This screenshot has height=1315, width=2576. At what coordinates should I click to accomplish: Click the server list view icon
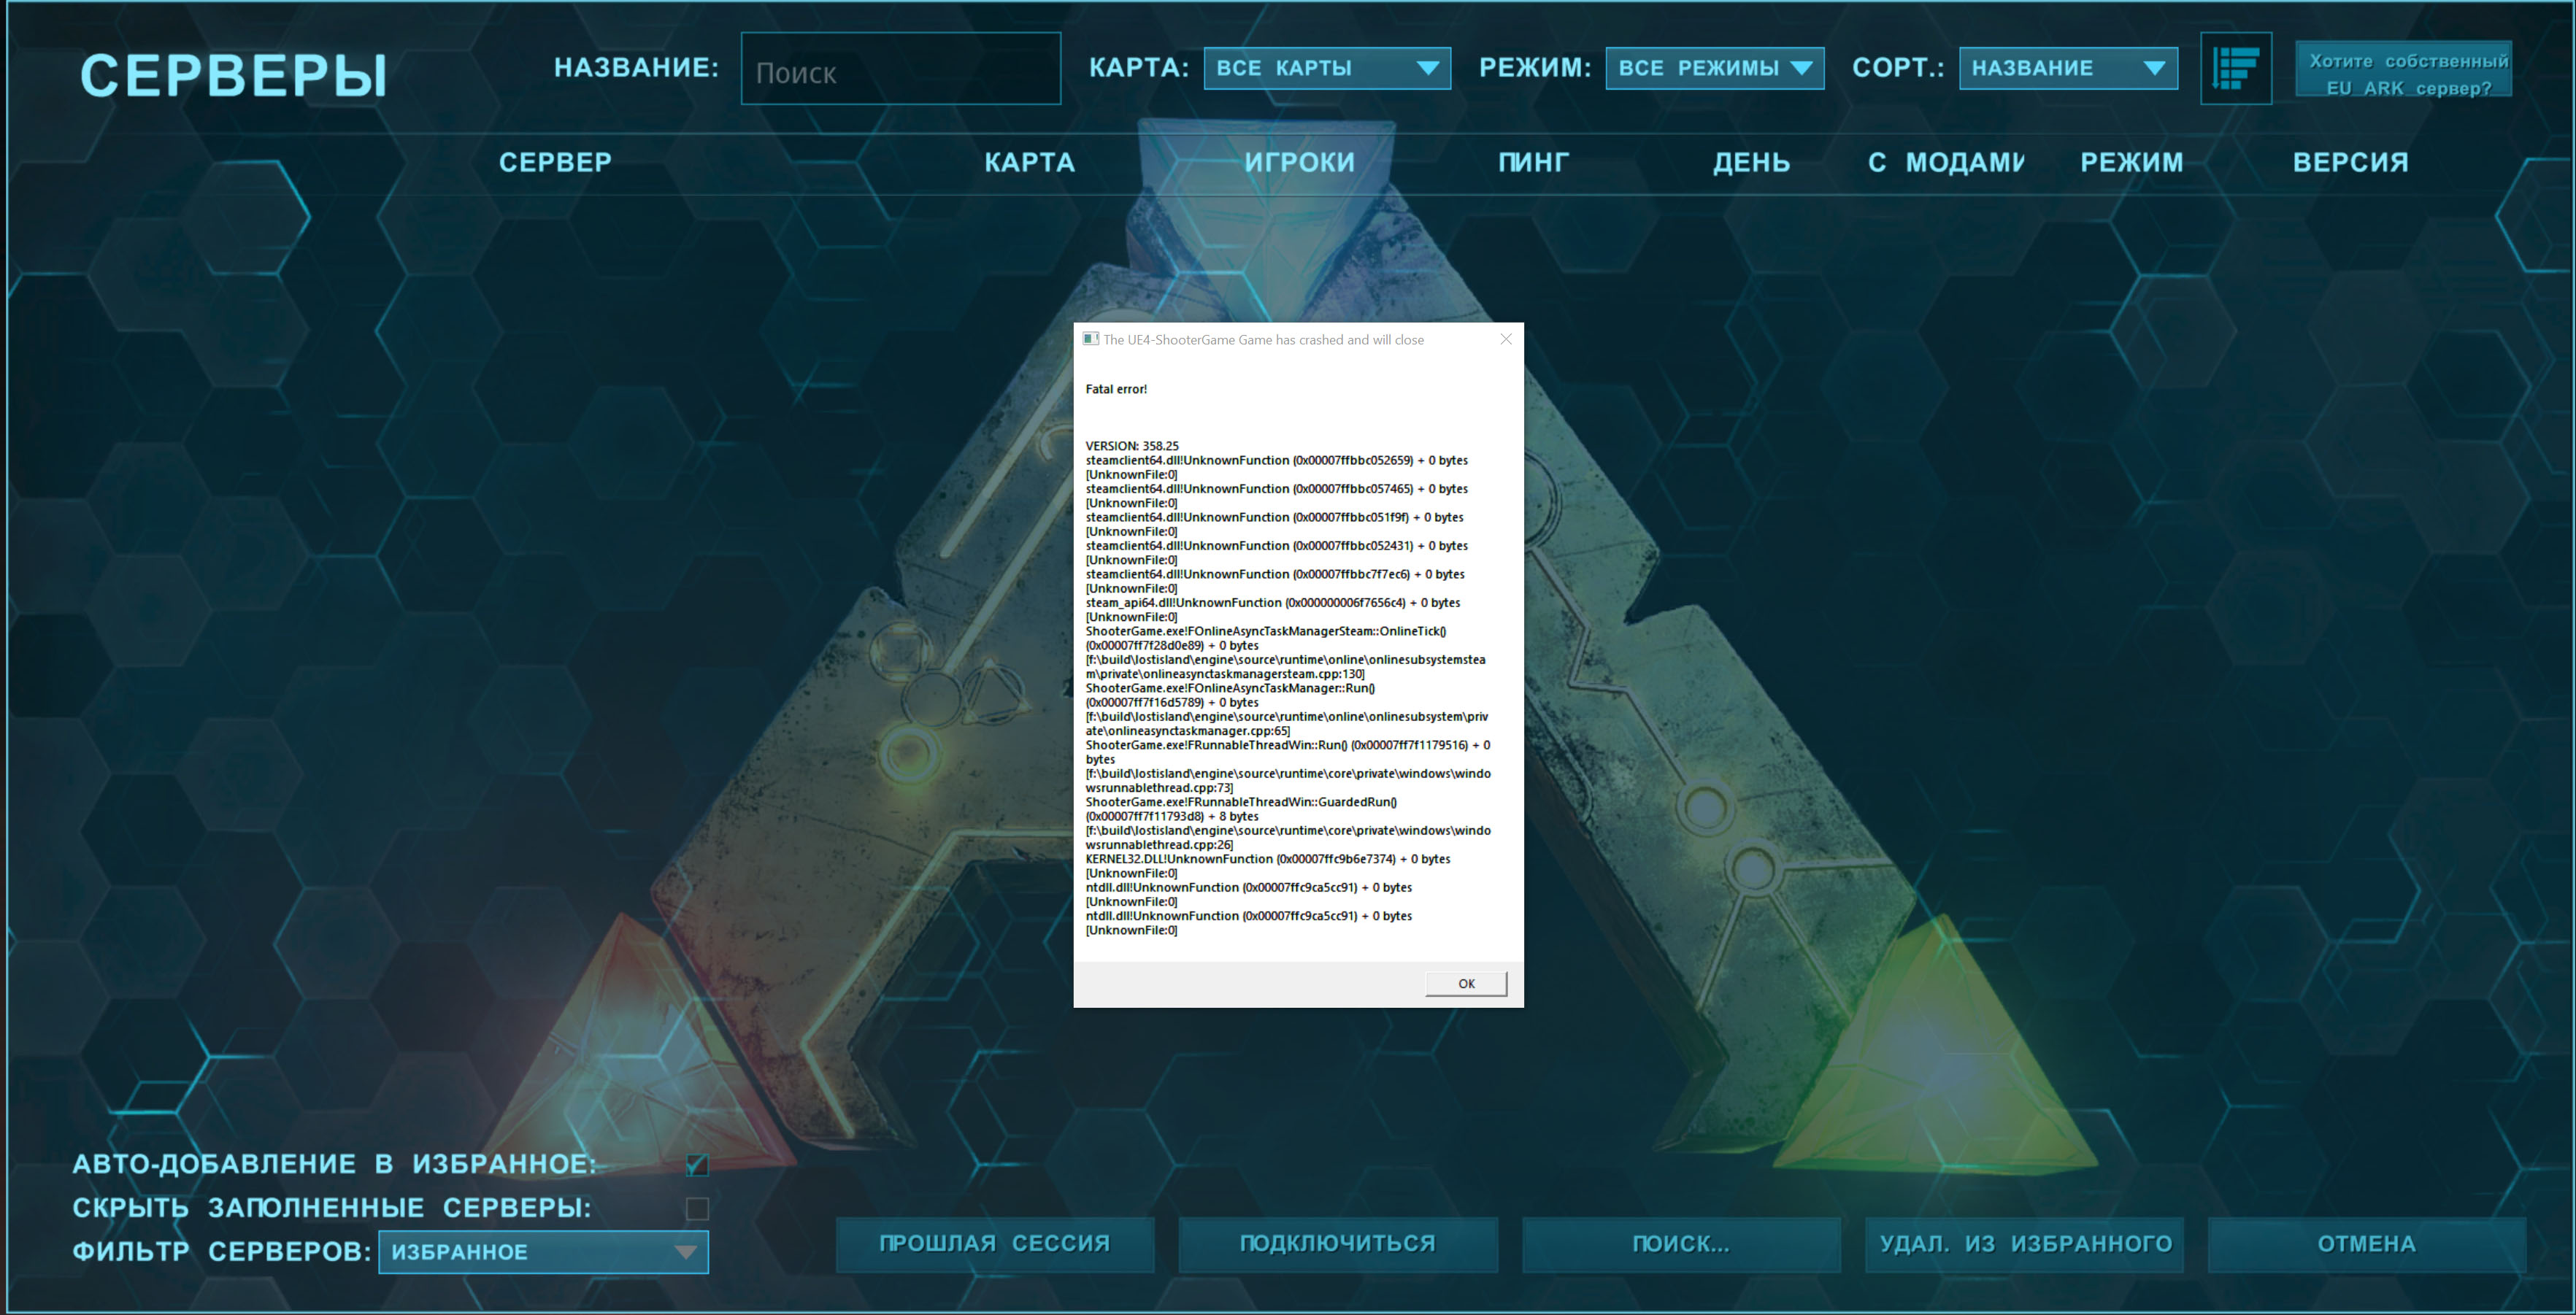[2236, 68]
